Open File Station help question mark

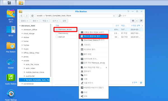coord(128,11)
